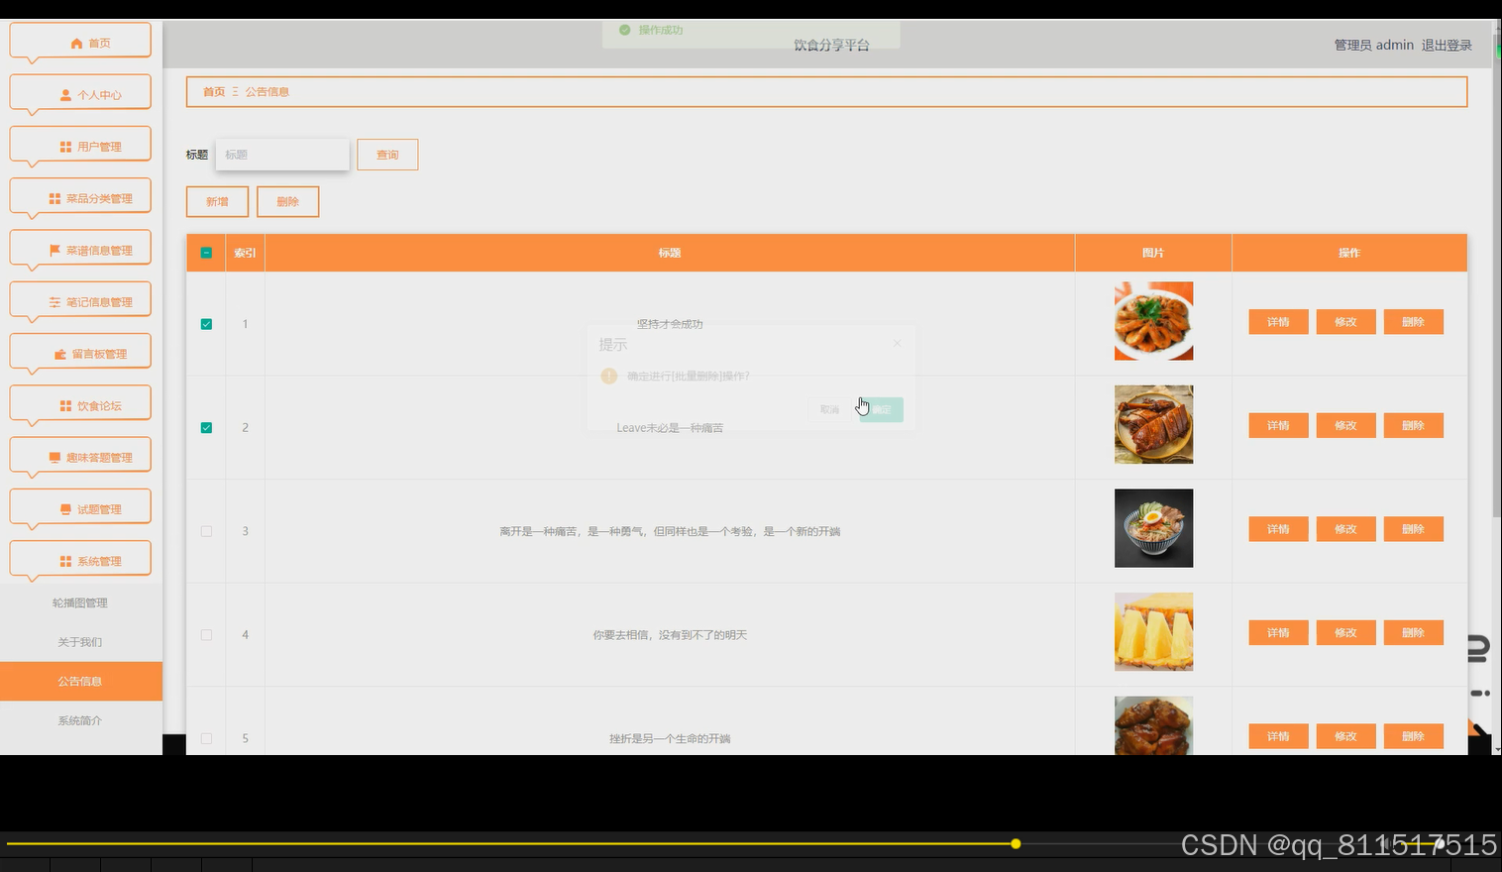
Task: Open the pineapple thumbnail in row 4
Action: (1153, 631)
